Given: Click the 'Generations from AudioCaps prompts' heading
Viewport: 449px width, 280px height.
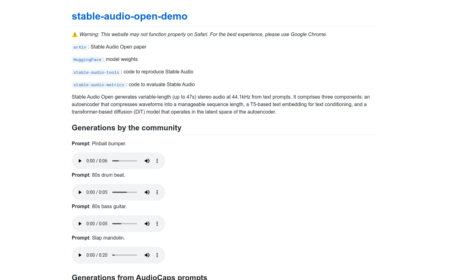Looking at the screenshot, I should click(139, 277).
